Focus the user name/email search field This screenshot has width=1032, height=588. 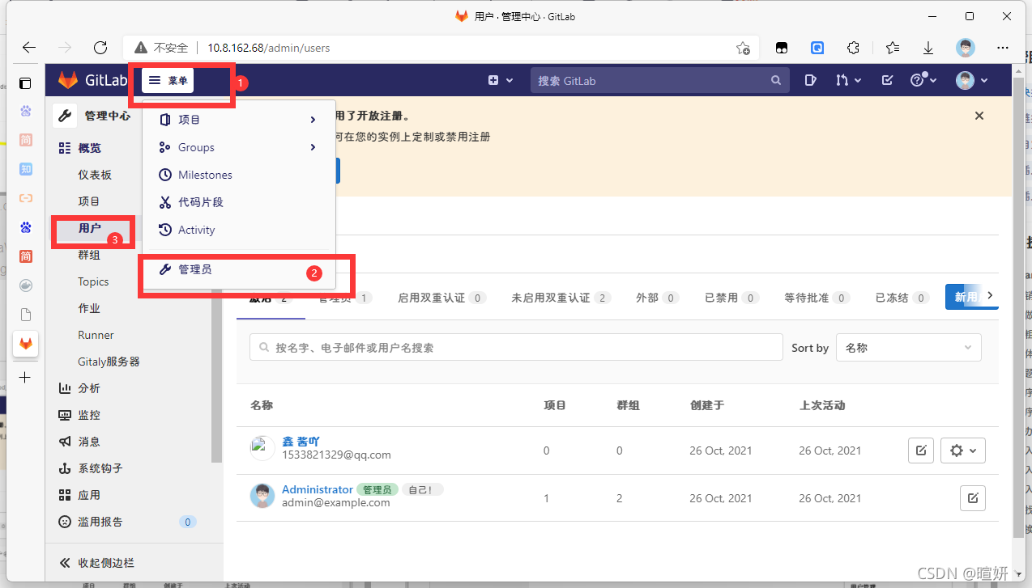click(x=516, y=347)
